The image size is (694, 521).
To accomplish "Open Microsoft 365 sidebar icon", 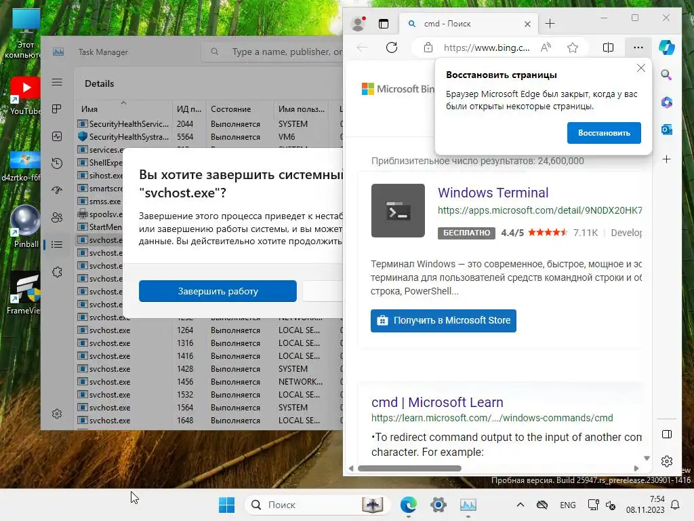I will pyautogui.click(x=667, y=102).
